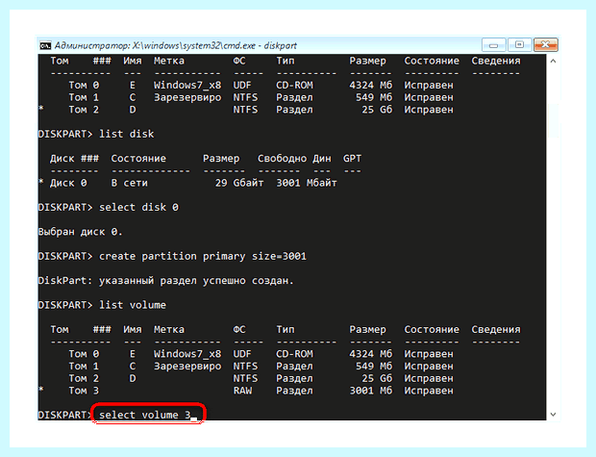Click 'Диск 0' row in disk list
Image resolution: width=596 pixels, height=457 pixels.
pos(187,183)
